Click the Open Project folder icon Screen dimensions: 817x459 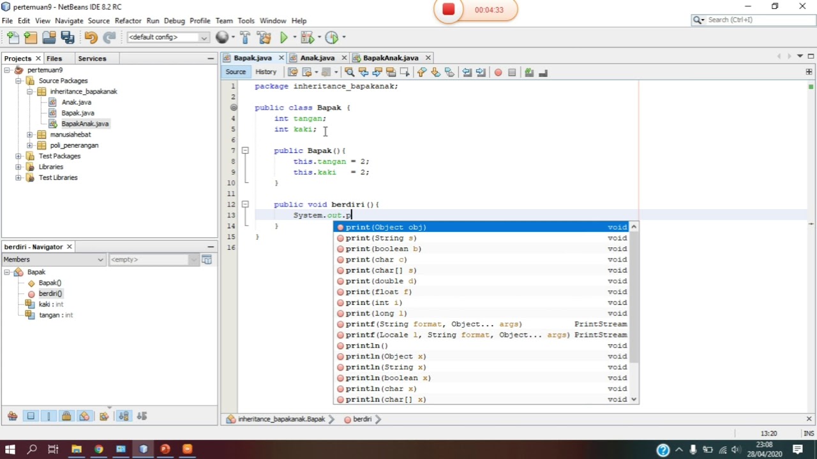tap(49, 38)
